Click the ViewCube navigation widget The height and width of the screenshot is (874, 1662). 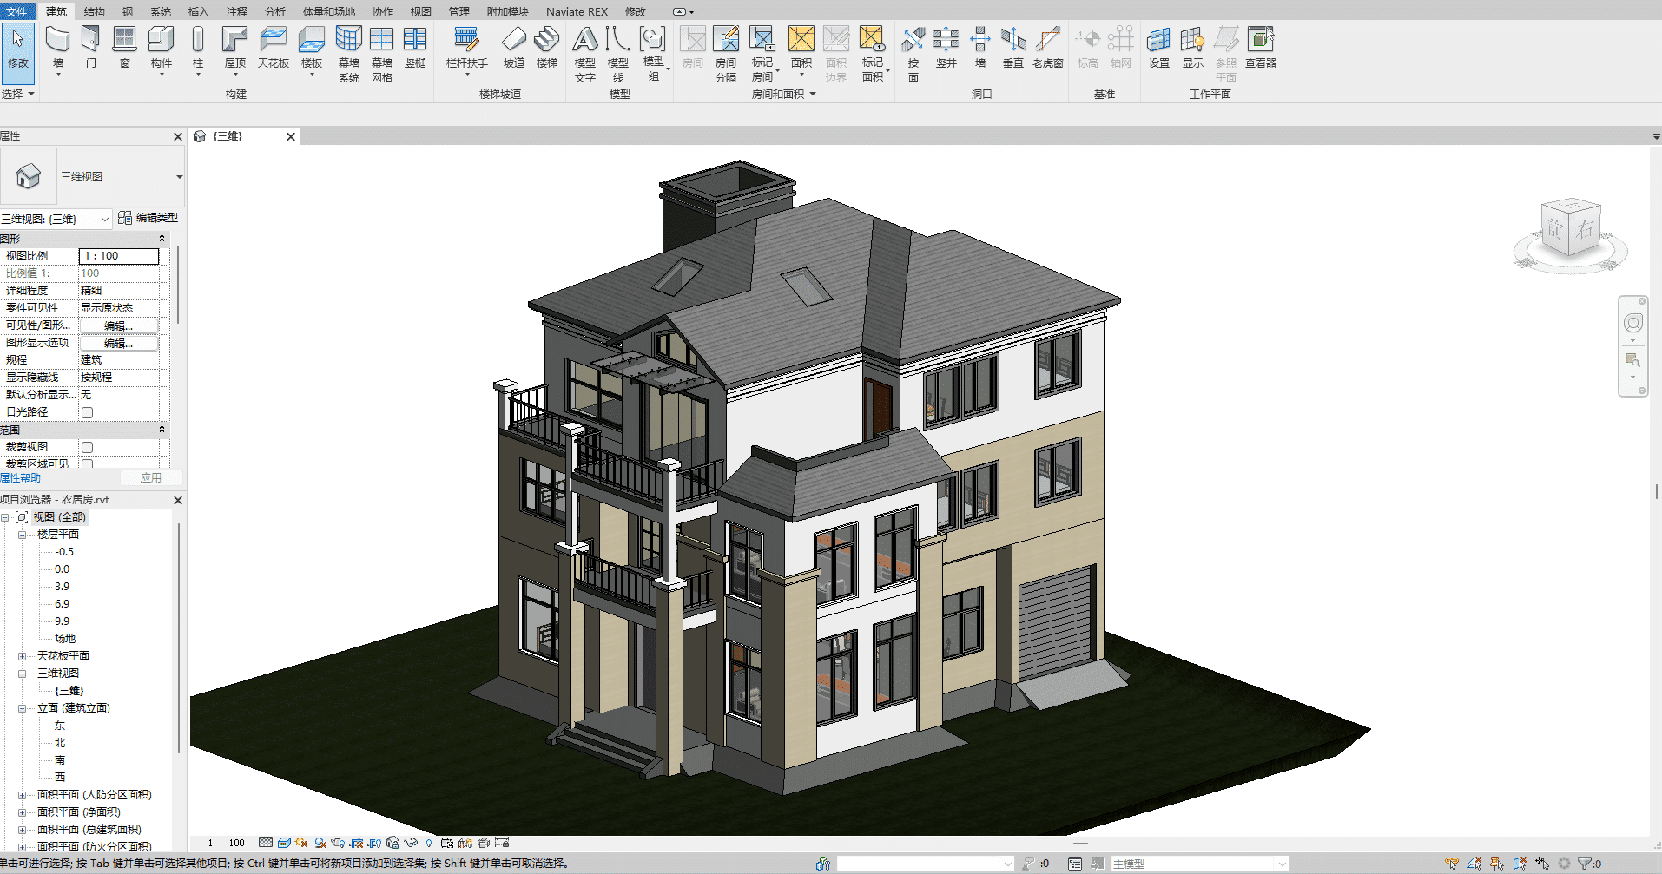1571,229
